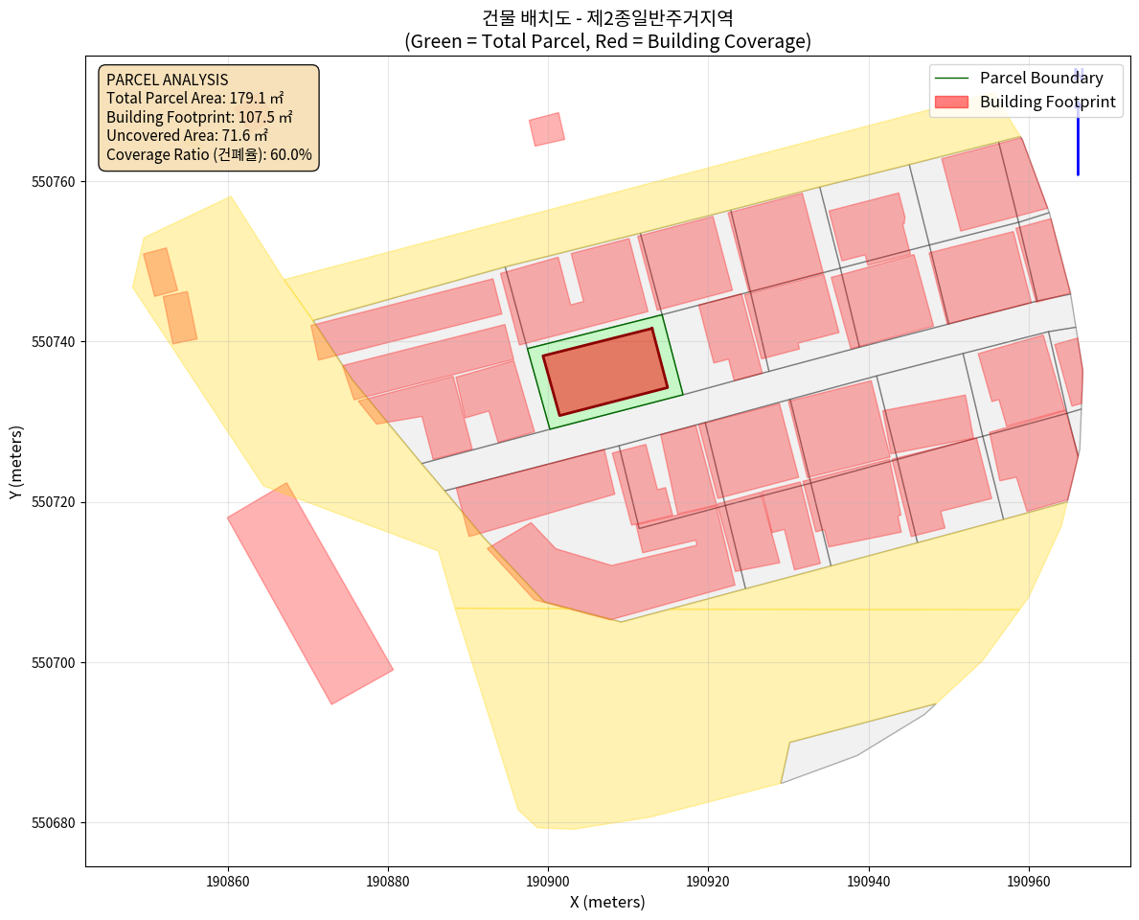Select the Total Parcel Area 179.1 ㎡ line
Viewport: 1139px width, 920px height.
[194, 99]
